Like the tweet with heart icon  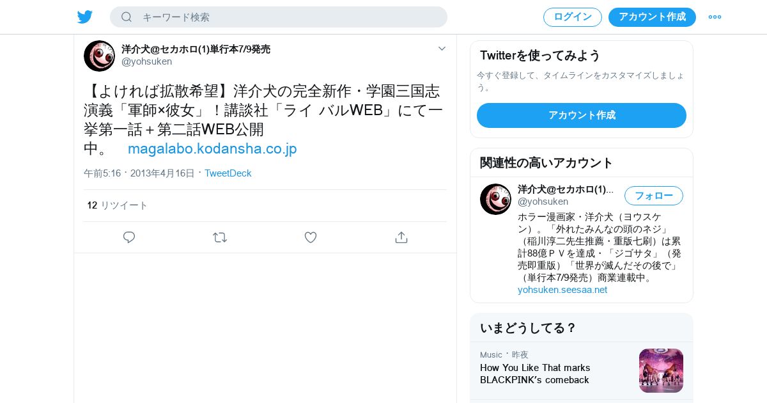click(x=311, y=237)
